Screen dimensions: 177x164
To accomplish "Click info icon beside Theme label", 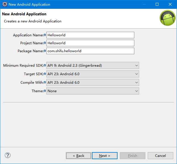I will point(45,91).
